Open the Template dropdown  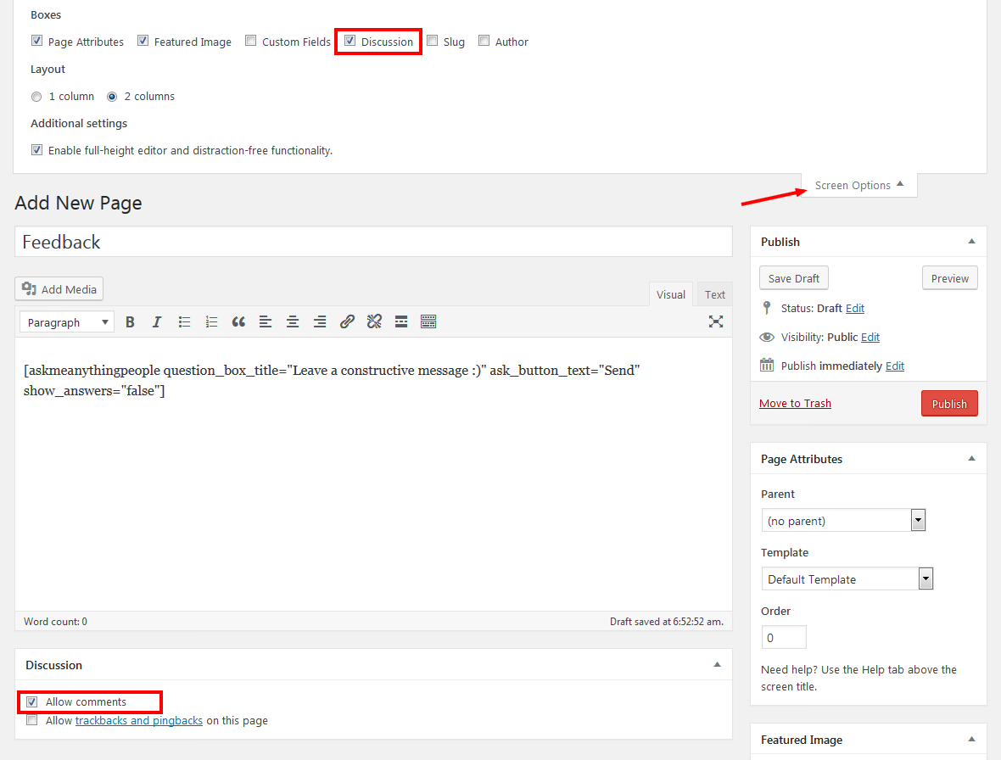[847, 578]
